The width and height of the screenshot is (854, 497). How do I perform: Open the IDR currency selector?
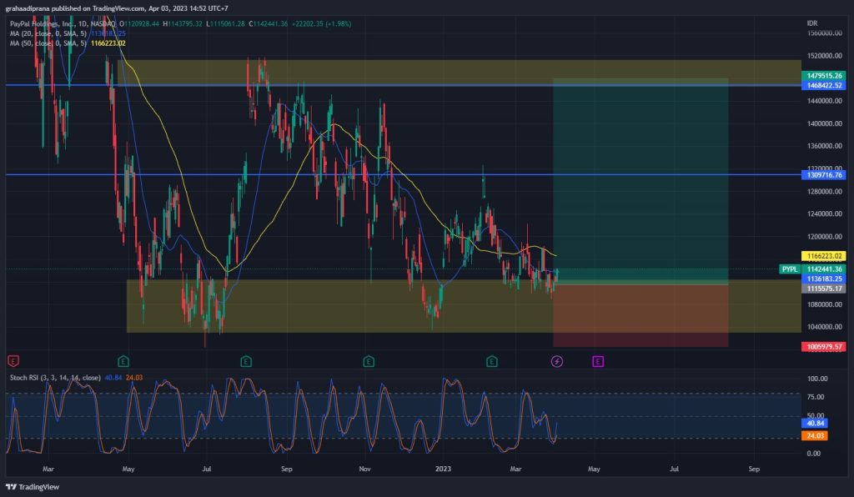click(812, 23)
